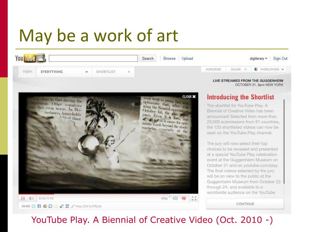309x232 pixels.
Task: Click 'OCTOBER 21, 8pm NEW YORK' text
Action: tap(259, 85)
